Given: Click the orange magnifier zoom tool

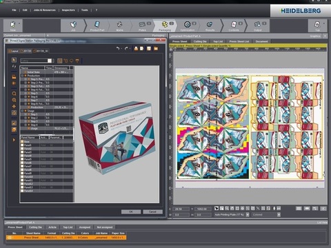Looking at the screenshot, I should [14, 94].
